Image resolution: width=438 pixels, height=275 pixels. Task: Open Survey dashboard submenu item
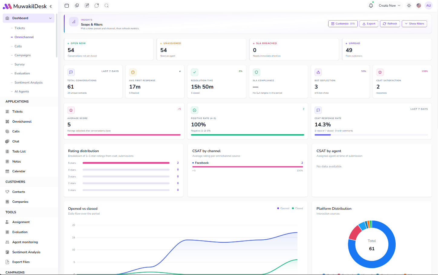(20, 64)
